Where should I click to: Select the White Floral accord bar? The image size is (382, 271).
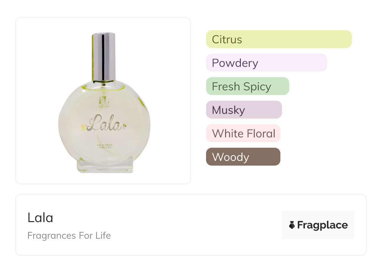click(x=243, y=133)
